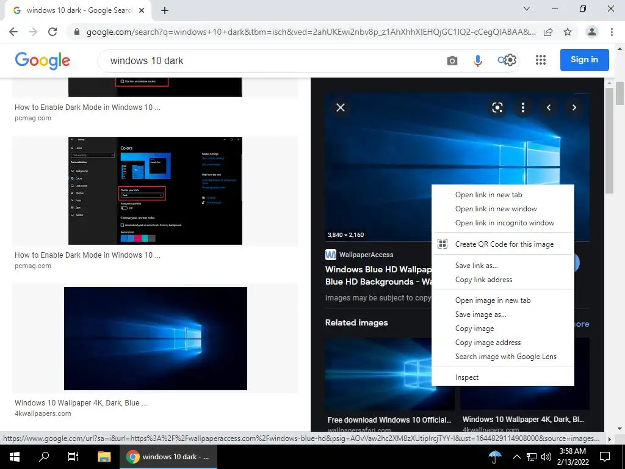Image resolution: width=625 pixels, height=469 pixels.
Task: Choose Open link in incognito window
Action: (x=503, y=223)
